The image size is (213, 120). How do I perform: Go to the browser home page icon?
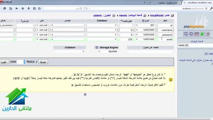[x=23, y=8]
